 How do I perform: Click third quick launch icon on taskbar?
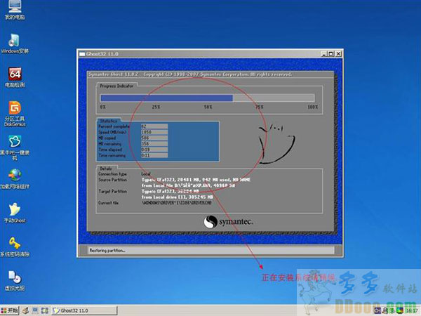click(x=45, y=310)
